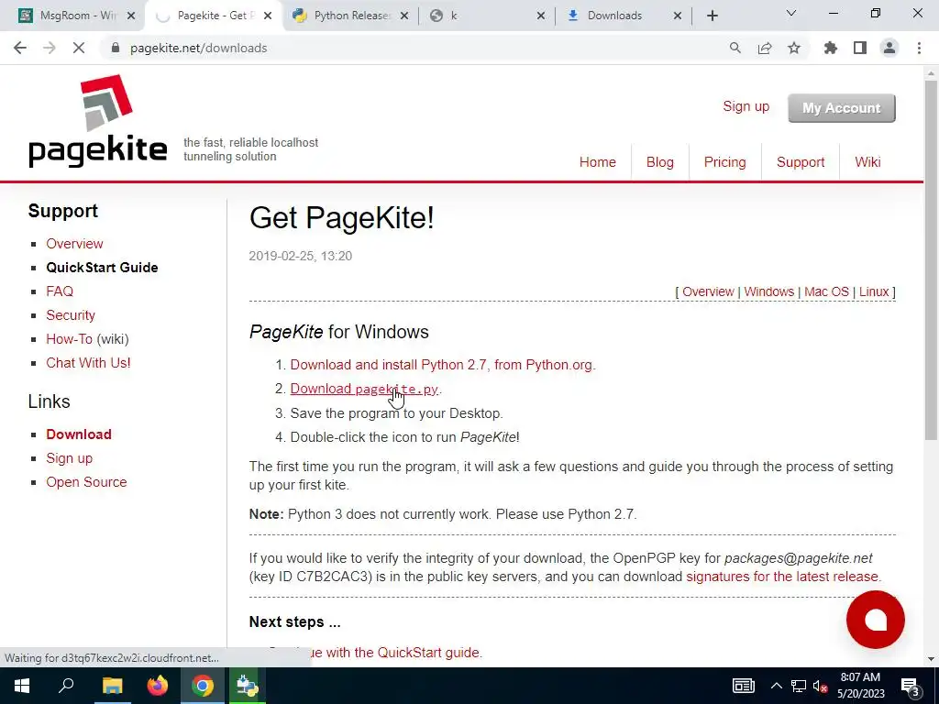Click the taskbar clock and date
Image resolution: width=939 pixels, height=704 pixels.
(860, 686)
